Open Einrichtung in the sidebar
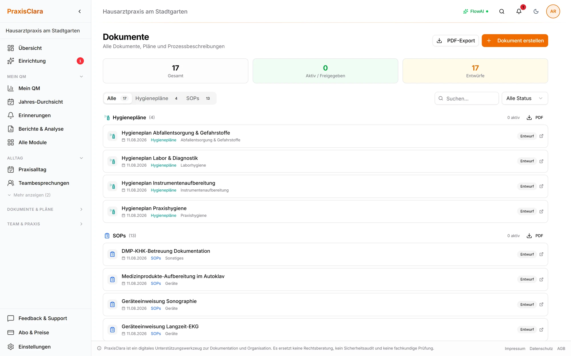The image size is (571, 356). pyautogui.click(x=45, y=61)
